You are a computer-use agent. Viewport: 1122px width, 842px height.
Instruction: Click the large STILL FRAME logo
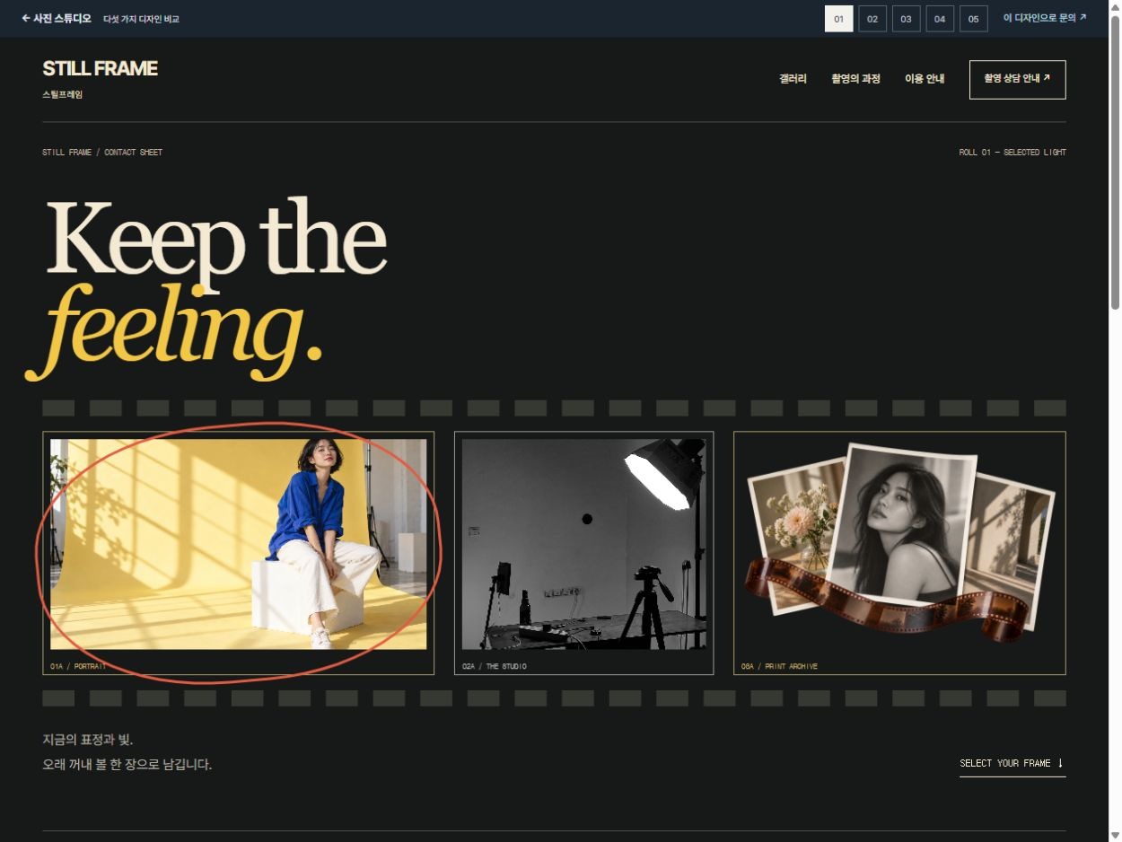point(100,69)
